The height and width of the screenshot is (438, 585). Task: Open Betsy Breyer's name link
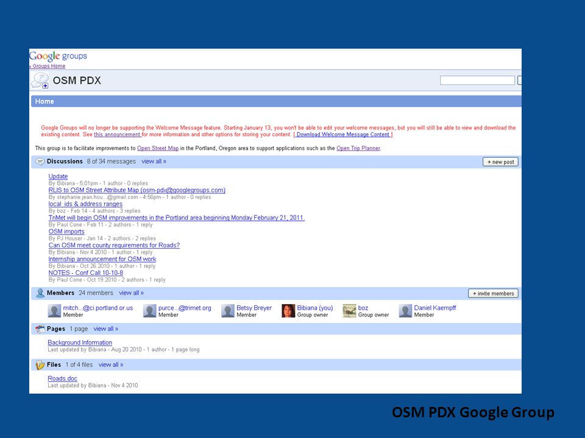click(x=254, y=308)
